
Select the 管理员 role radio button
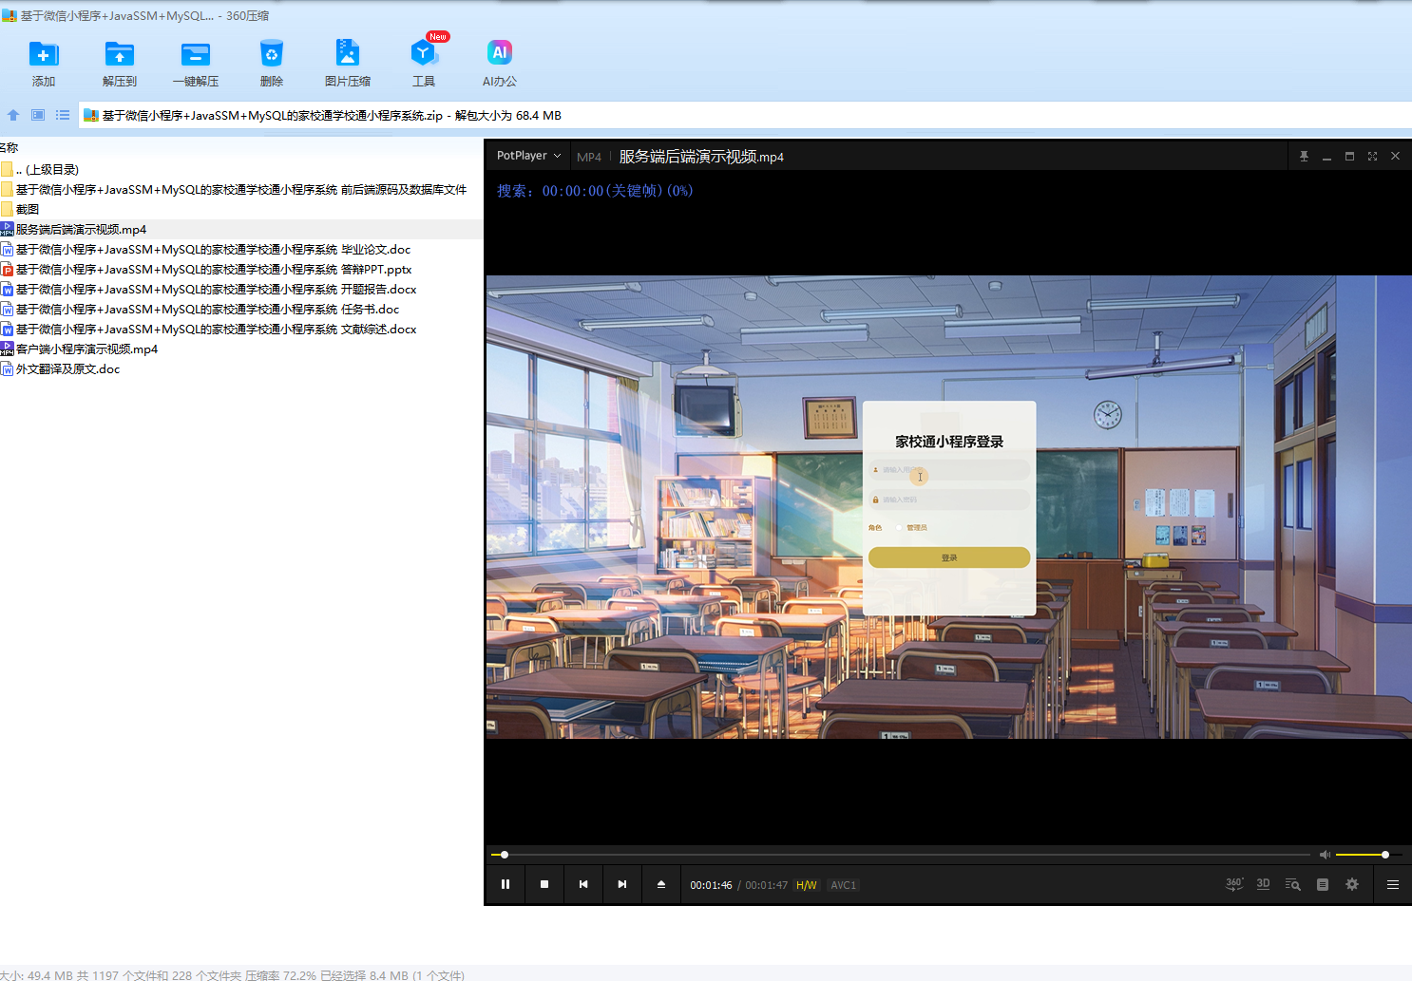click(x=899, y=528)
